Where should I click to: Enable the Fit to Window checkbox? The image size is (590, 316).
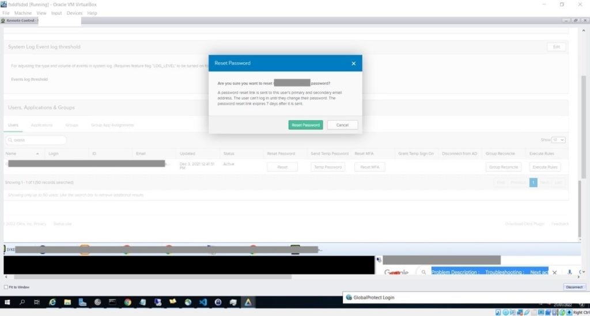[6, 287]
